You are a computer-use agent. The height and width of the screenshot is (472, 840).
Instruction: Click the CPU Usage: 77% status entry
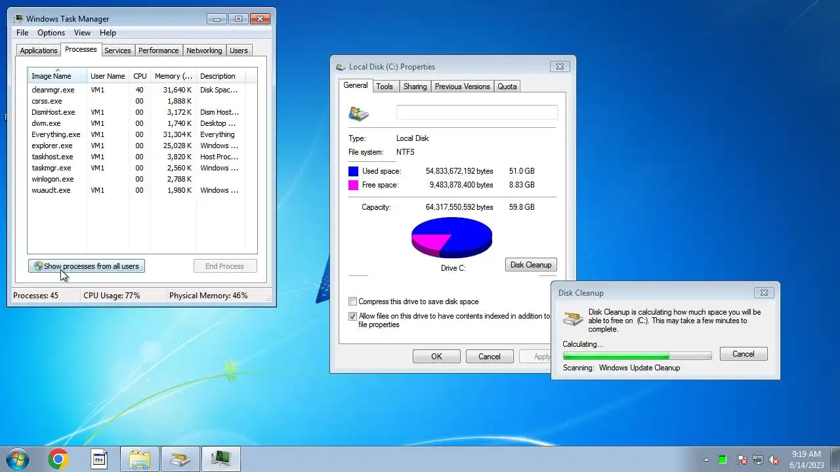(112, 296)
